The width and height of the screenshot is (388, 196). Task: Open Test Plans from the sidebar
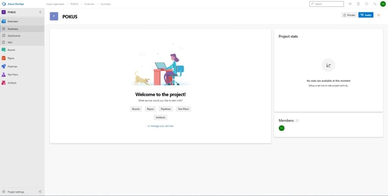coord(13,75)
